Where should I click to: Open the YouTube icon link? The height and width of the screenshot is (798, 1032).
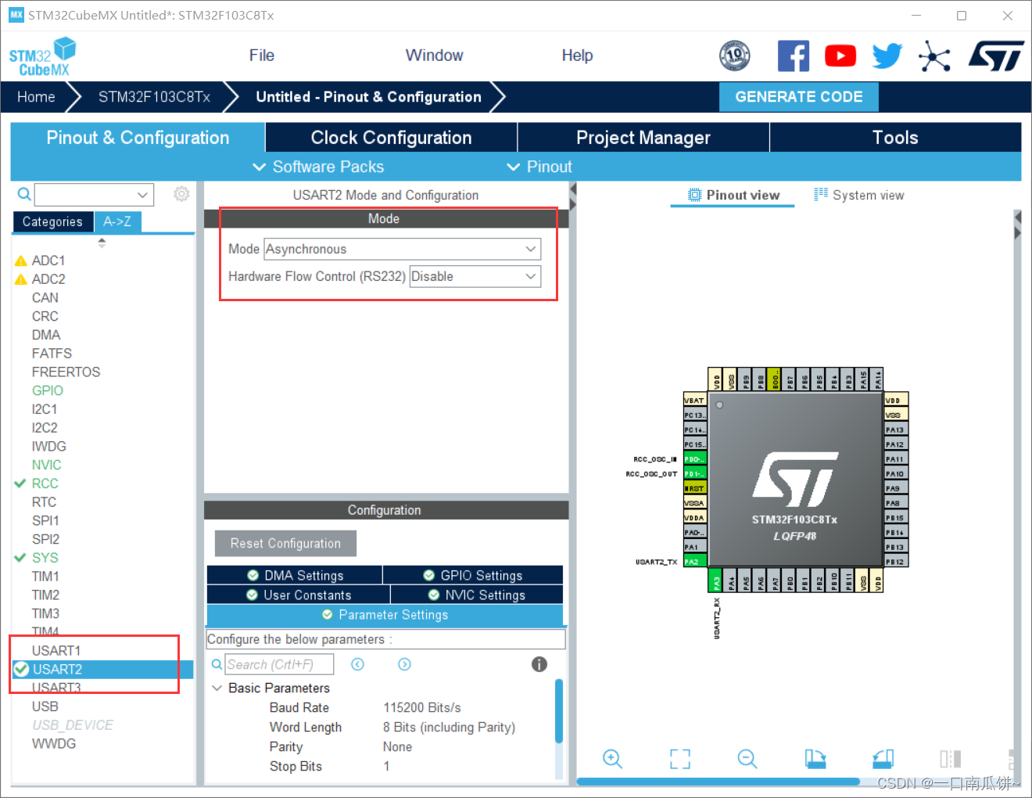(840, 56)
